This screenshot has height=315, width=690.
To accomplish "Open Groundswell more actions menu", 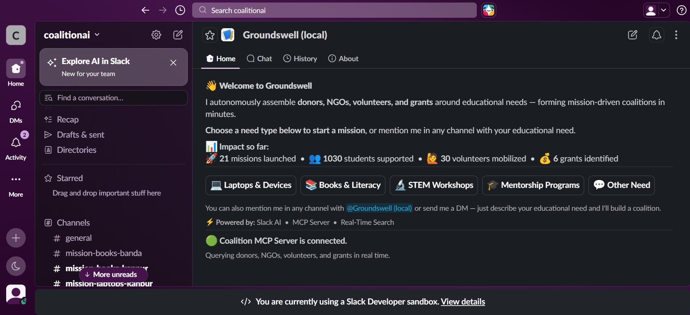I will tap(676, 35).
